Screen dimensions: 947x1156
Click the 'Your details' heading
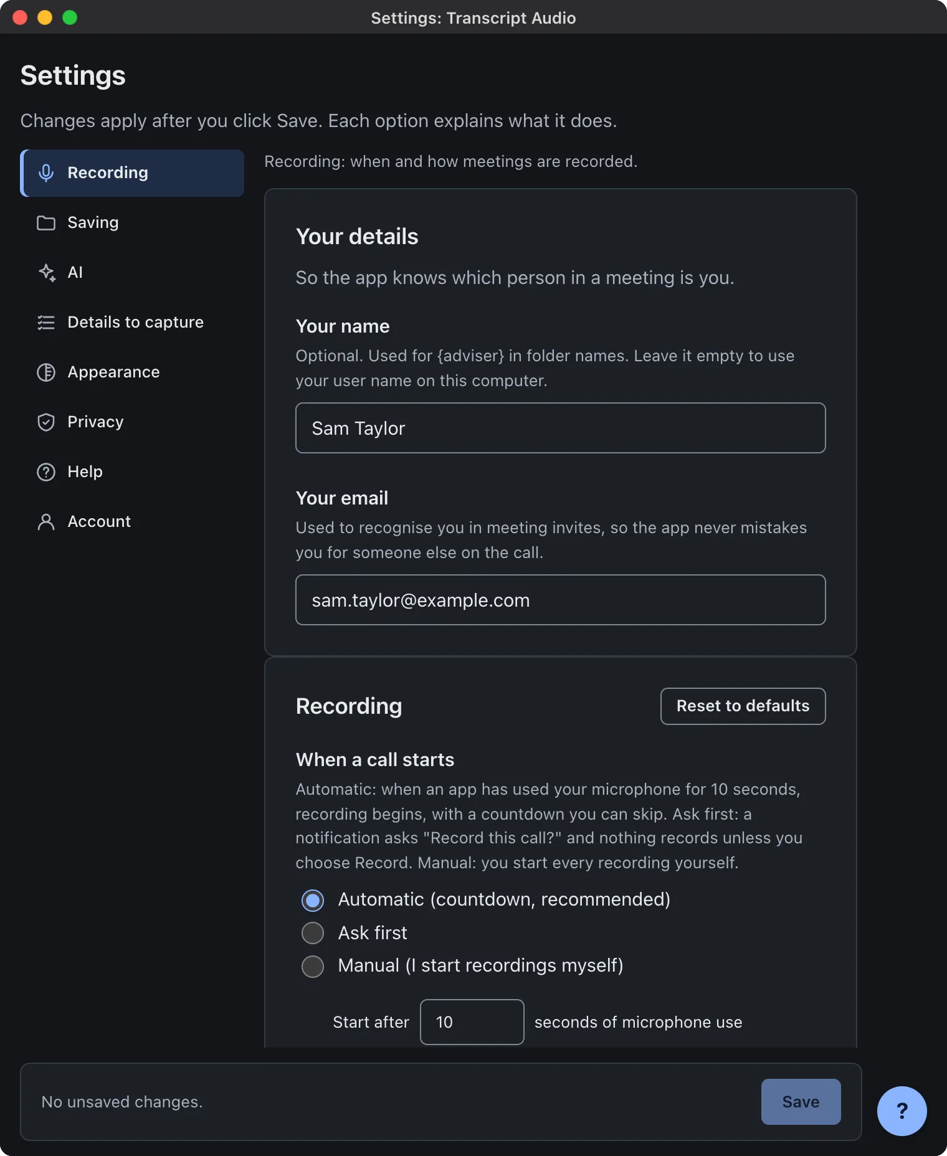coord(357,237)
